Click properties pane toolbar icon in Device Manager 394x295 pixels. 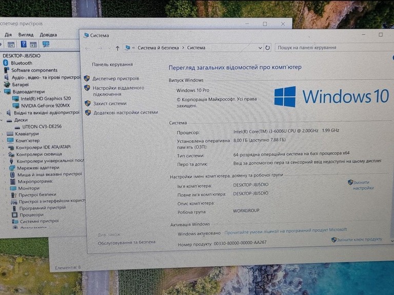click(x=11, y=45)
